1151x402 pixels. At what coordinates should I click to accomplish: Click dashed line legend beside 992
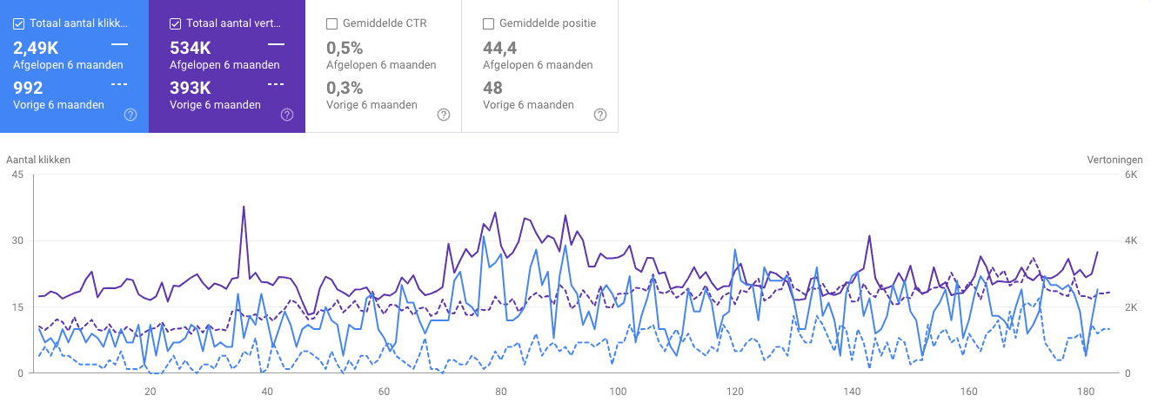(119, 84)
